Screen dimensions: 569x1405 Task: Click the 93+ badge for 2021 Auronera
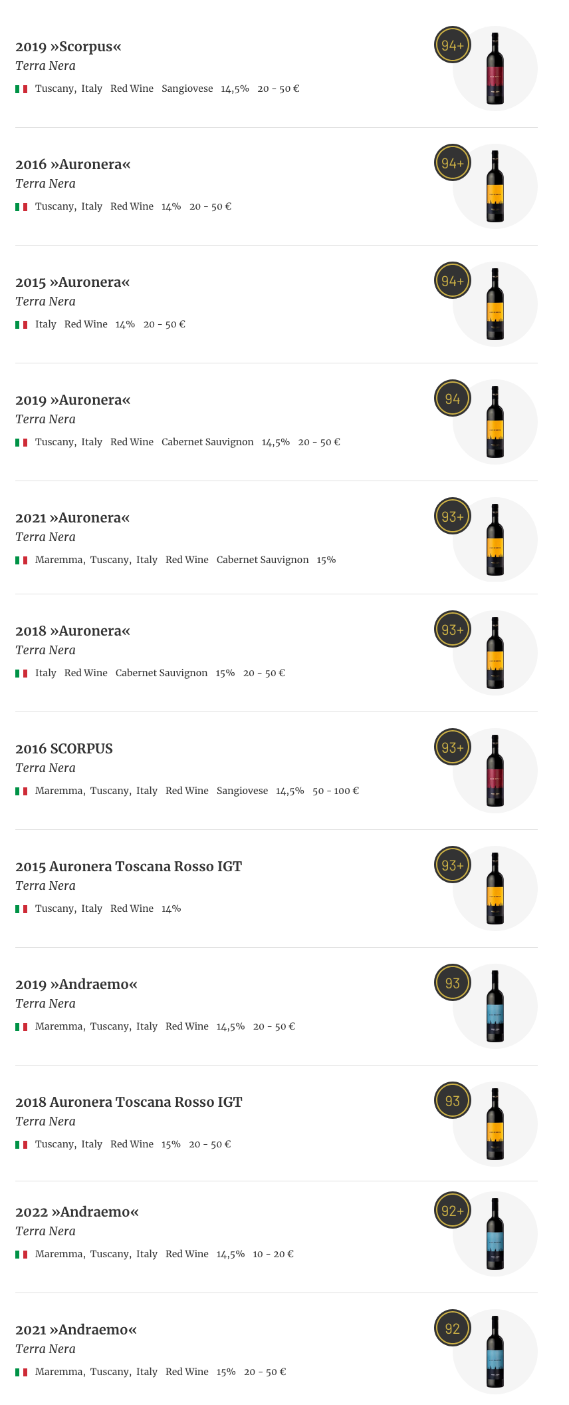click(x=453, y=516)
